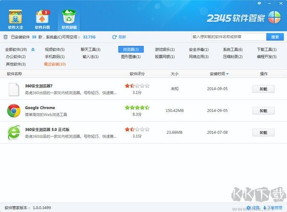The width and height of the screenshot is (287, 212).
Task: Open 下载管理 download manager in status bar
Action: pos(273,208)
